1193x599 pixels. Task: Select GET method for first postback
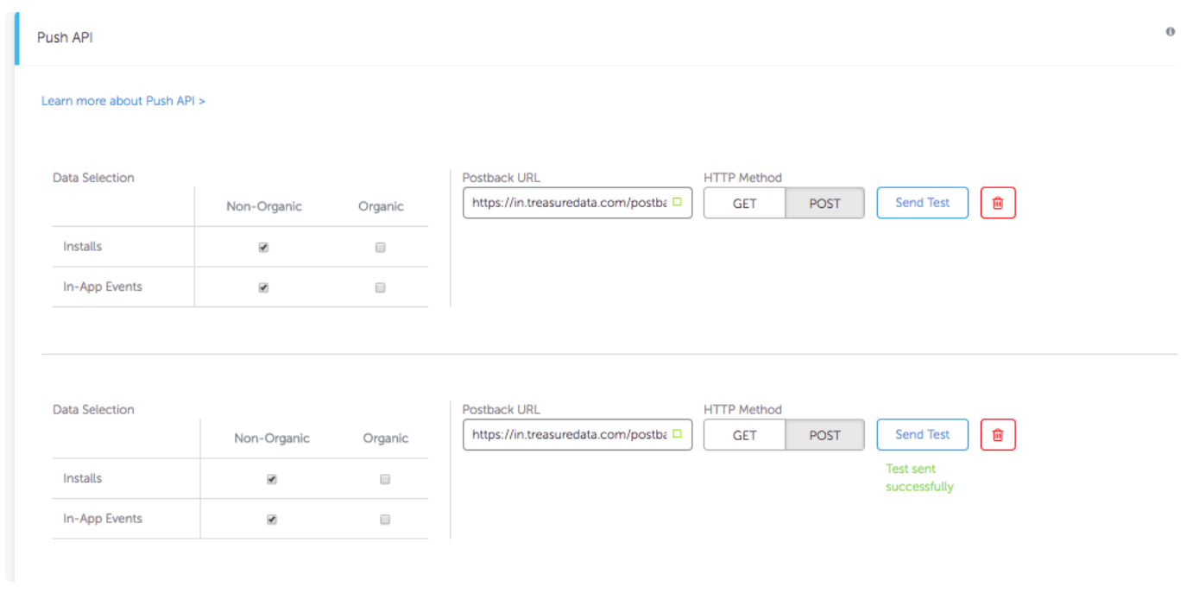pyautogui.click(x=744, y=204)
